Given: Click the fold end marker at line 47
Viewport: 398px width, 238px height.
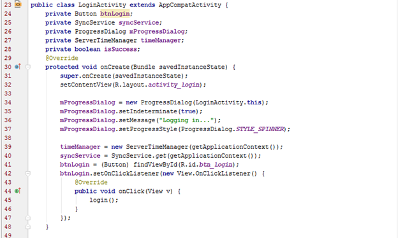Looking at the screenshot, I should (x=28, y=218).
